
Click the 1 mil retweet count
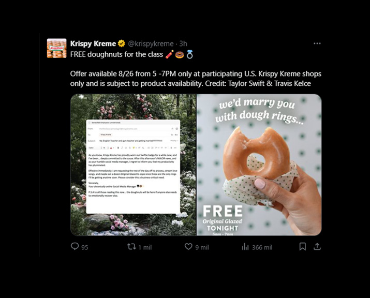pyautogui.click(x=145, y=247)
